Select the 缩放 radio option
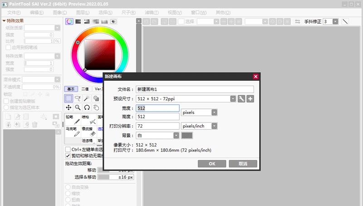Screen dimensions: 363x206 coord(68,193)
